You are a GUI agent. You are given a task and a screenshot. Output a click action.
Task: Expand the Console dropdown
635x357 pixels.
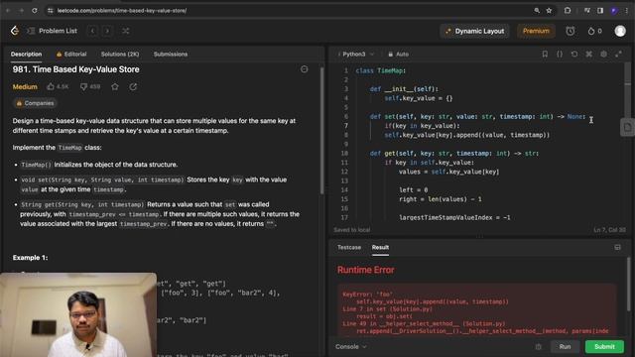click(350, 347)
